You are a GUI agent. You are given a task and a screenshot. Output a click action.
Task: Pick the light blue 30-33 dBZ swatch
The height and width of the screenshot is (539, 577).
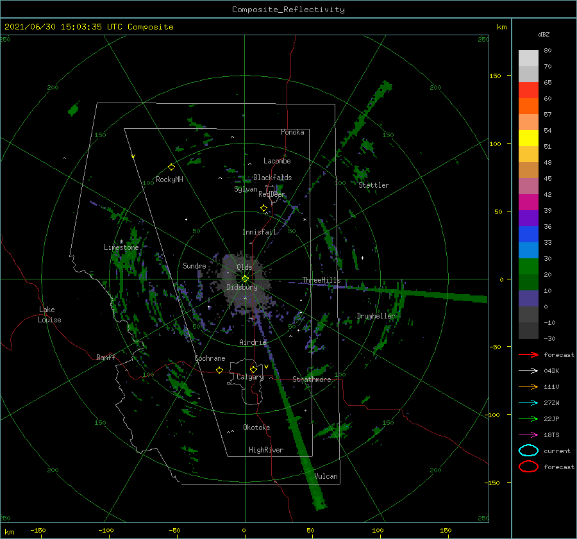pos(528,250)
